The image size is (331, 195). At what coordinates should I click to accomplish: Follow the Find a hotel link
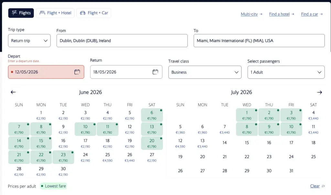point(279,14)
